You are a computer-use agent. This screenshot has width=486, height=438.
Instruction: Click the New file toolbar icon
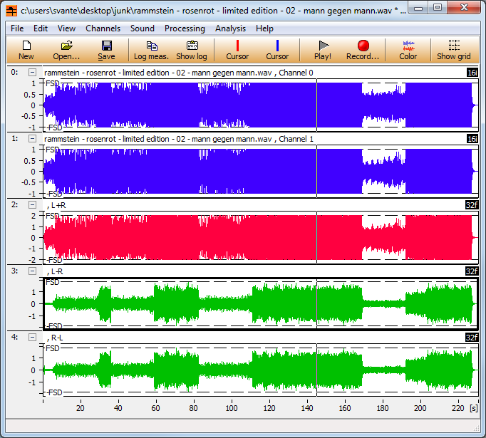26,50
